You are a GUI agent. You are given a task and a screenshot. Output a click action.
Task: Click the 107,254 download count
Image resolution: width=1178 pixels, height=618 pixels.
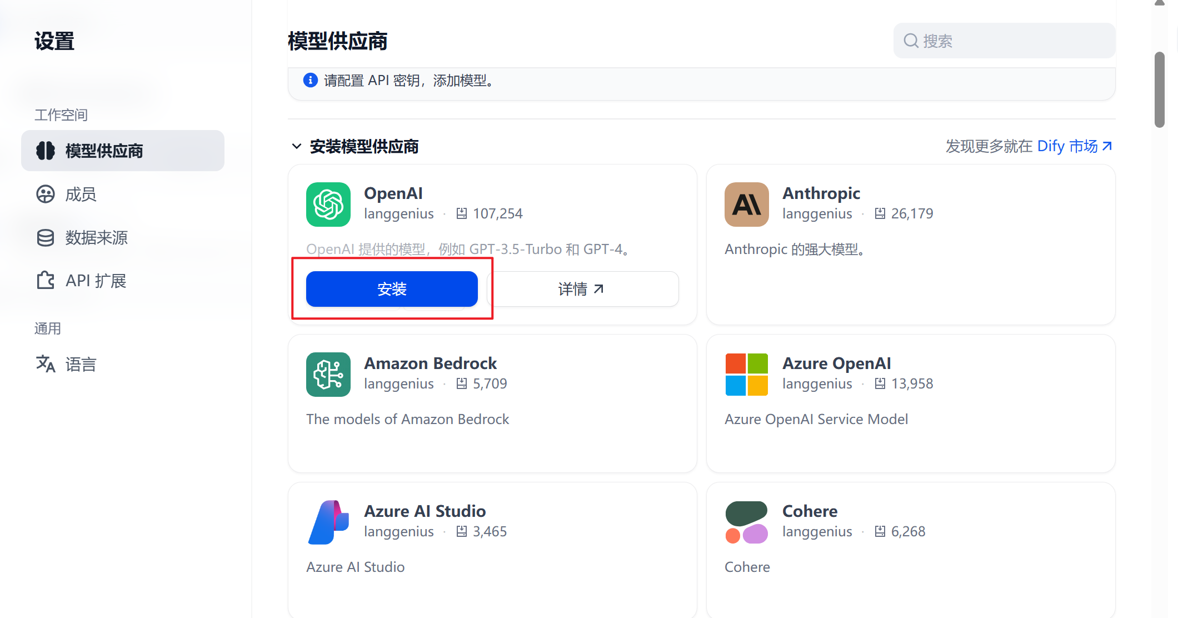click(498, 213)
